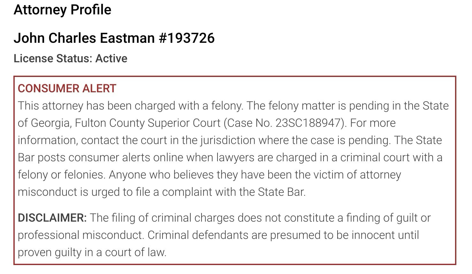Viewport: 472px width, 274px height.
Task: Select the bar number #193726
Action: click(x=187, y=38)
